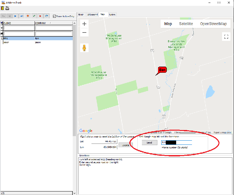The width and height of the screenshot is (234, 195).
Task: Click COMPANY filter input field
Action: 54,28
